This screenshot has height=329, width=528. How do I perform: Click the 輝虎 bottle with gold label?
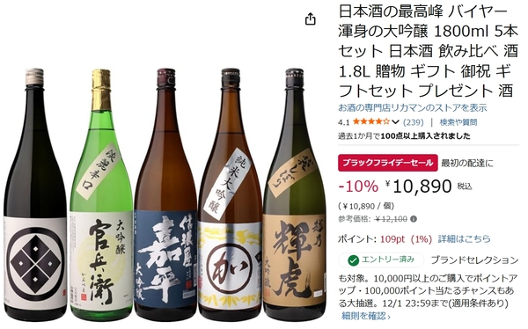(x=295, y=194)
